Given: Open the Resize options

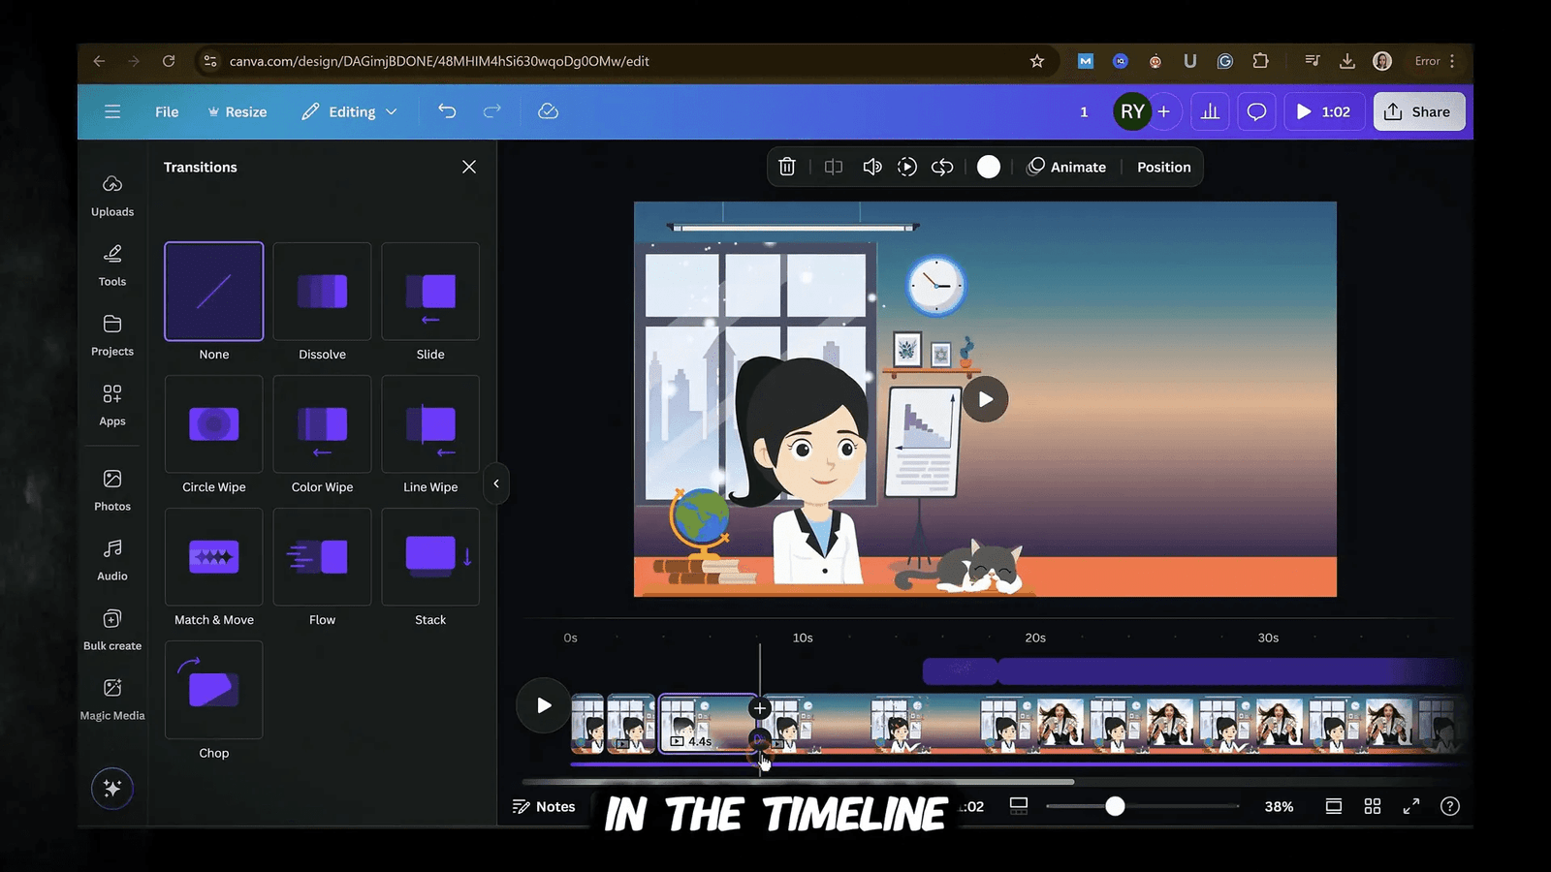Looking at the screenshot, I should coord(237,111).
